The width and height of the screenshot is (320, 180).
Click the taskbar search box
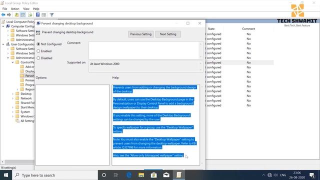[x=55, y=175]
